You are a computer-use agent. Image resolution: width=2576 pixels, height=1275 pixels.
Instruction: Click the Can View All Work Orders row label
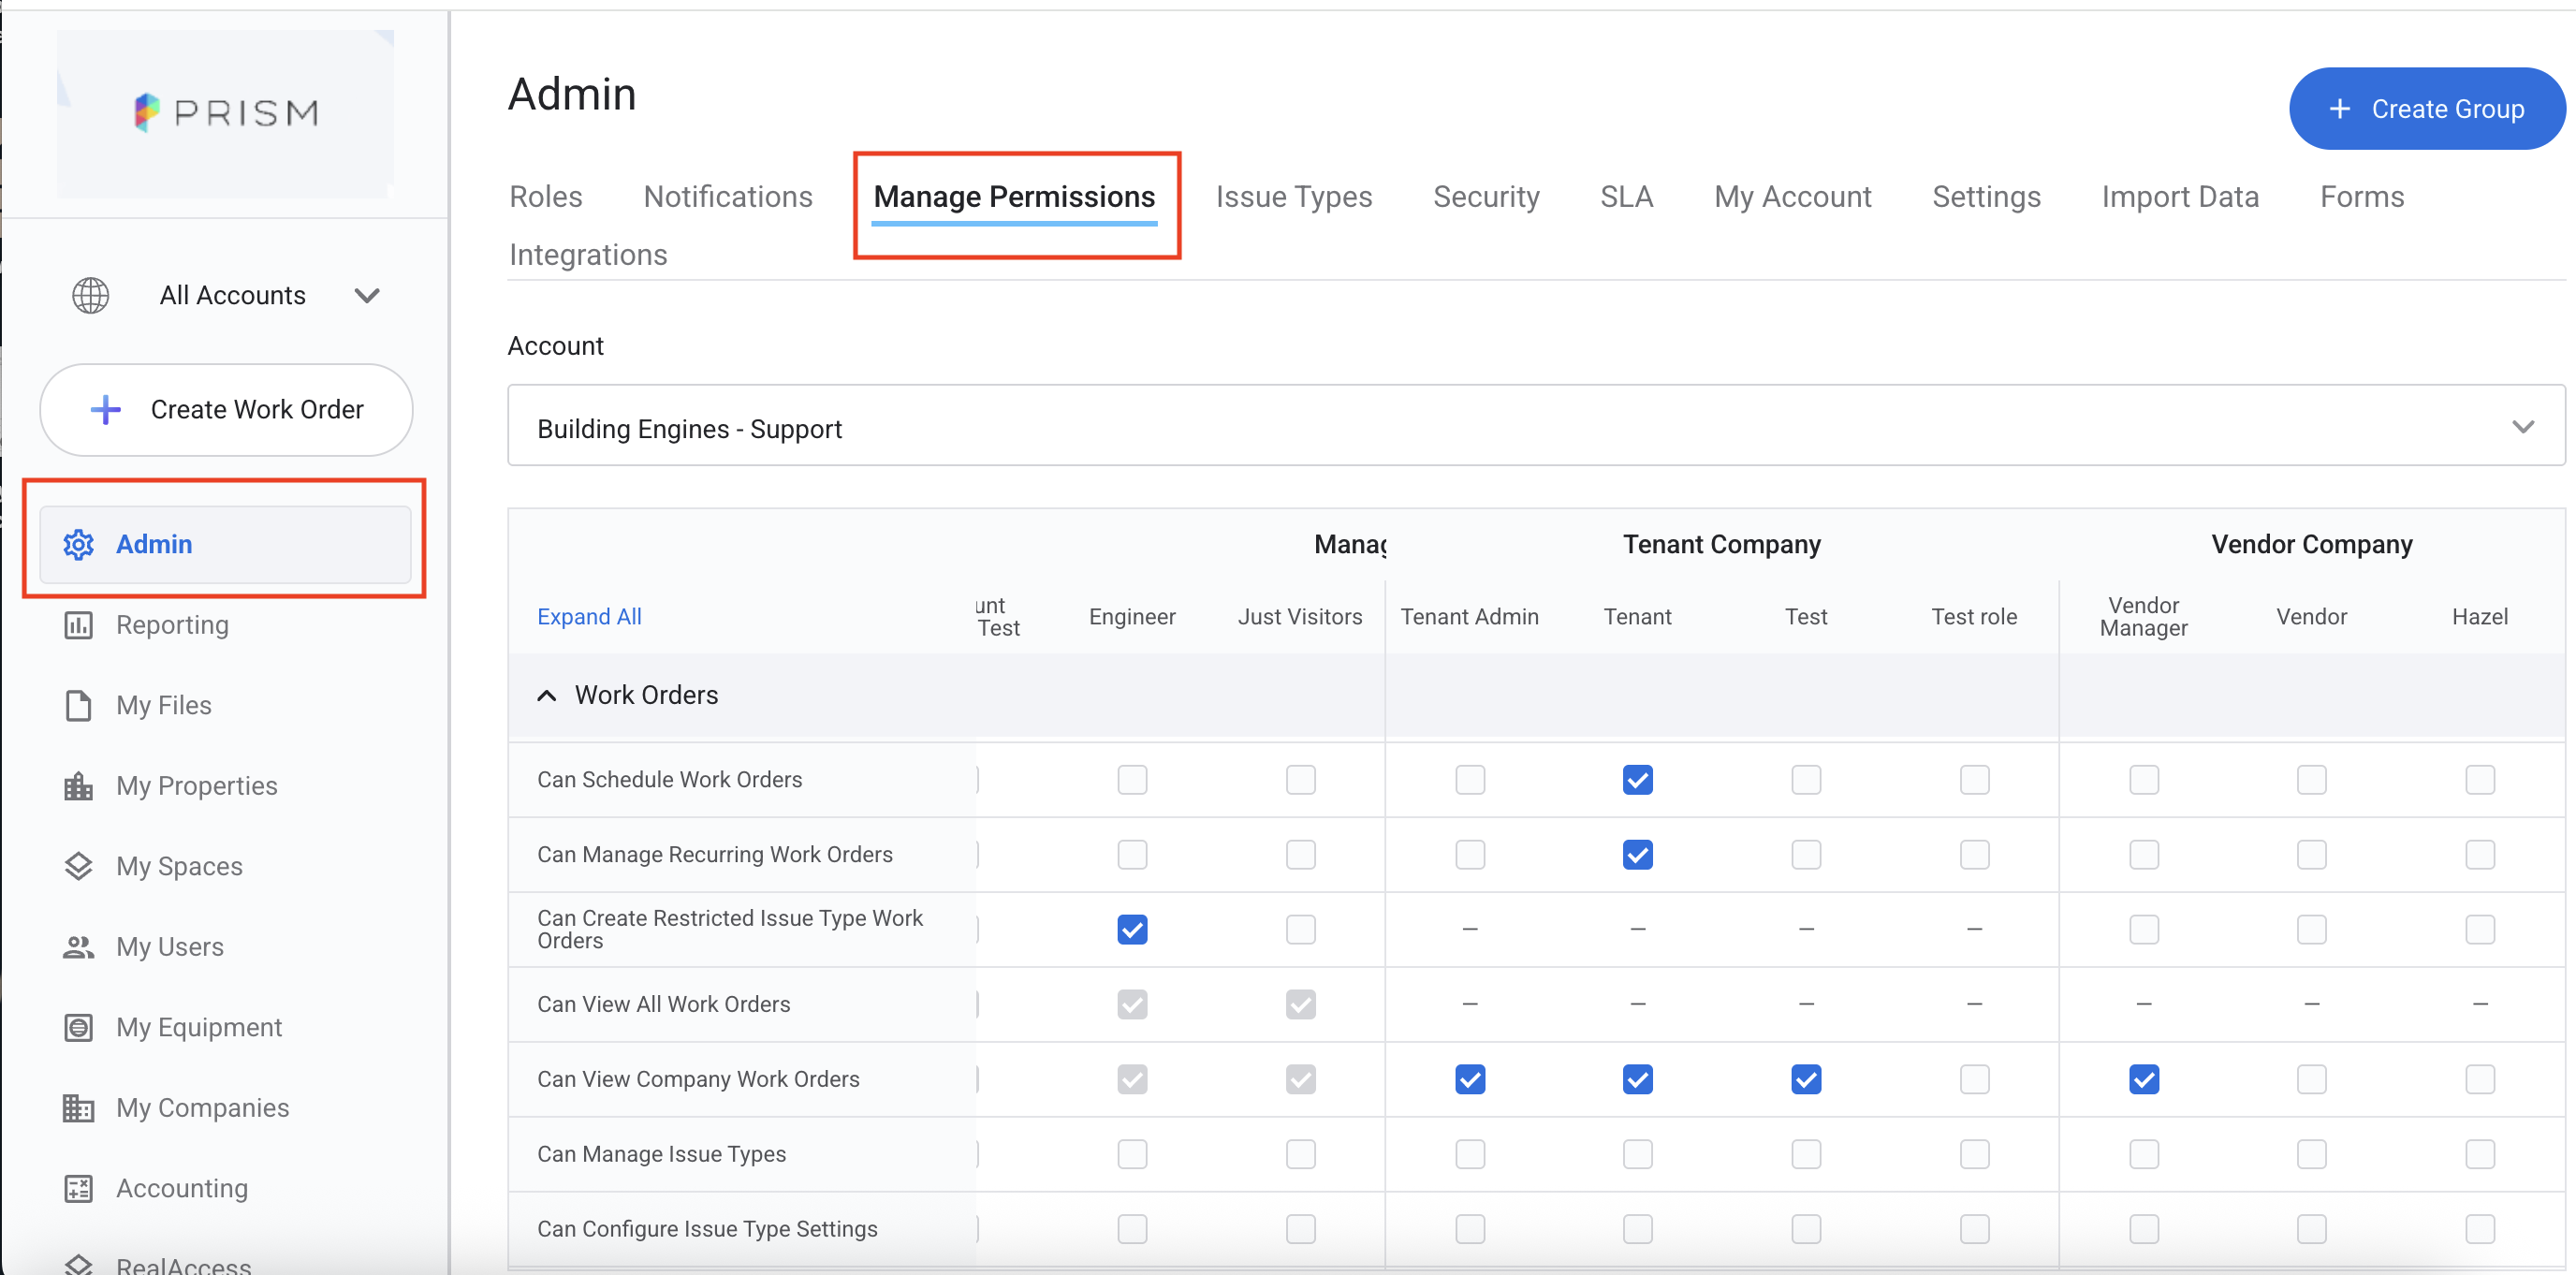click(x=663, y=1005)
